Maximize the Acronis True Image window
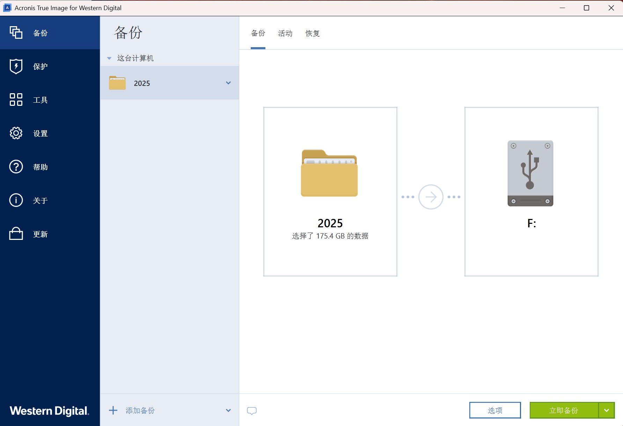 pyautogui.click(x=587, y=8)
